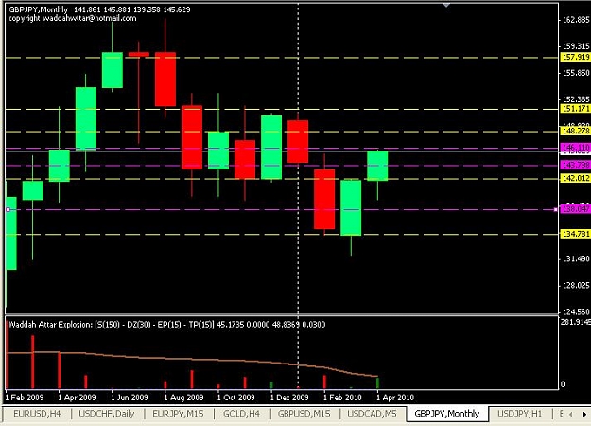
Task: Click the June 2009 doji candle
Action: 139,54
